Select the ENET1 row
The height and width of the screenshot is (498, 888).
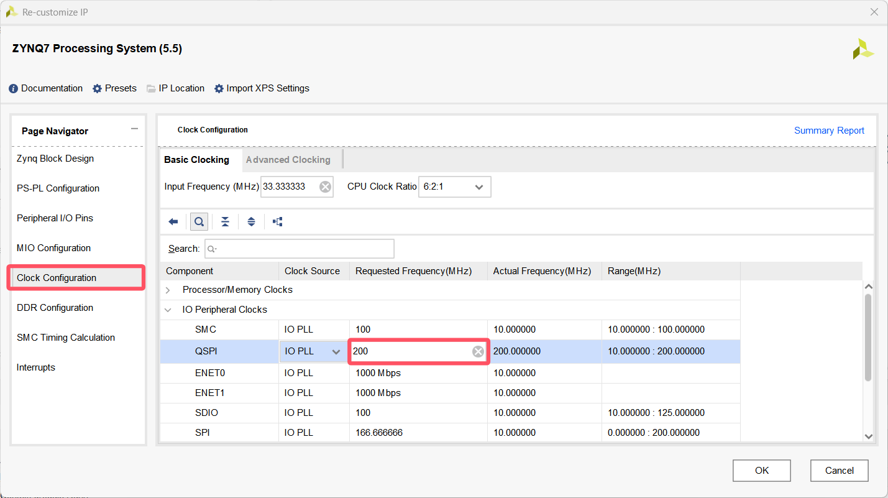(450, 393)
